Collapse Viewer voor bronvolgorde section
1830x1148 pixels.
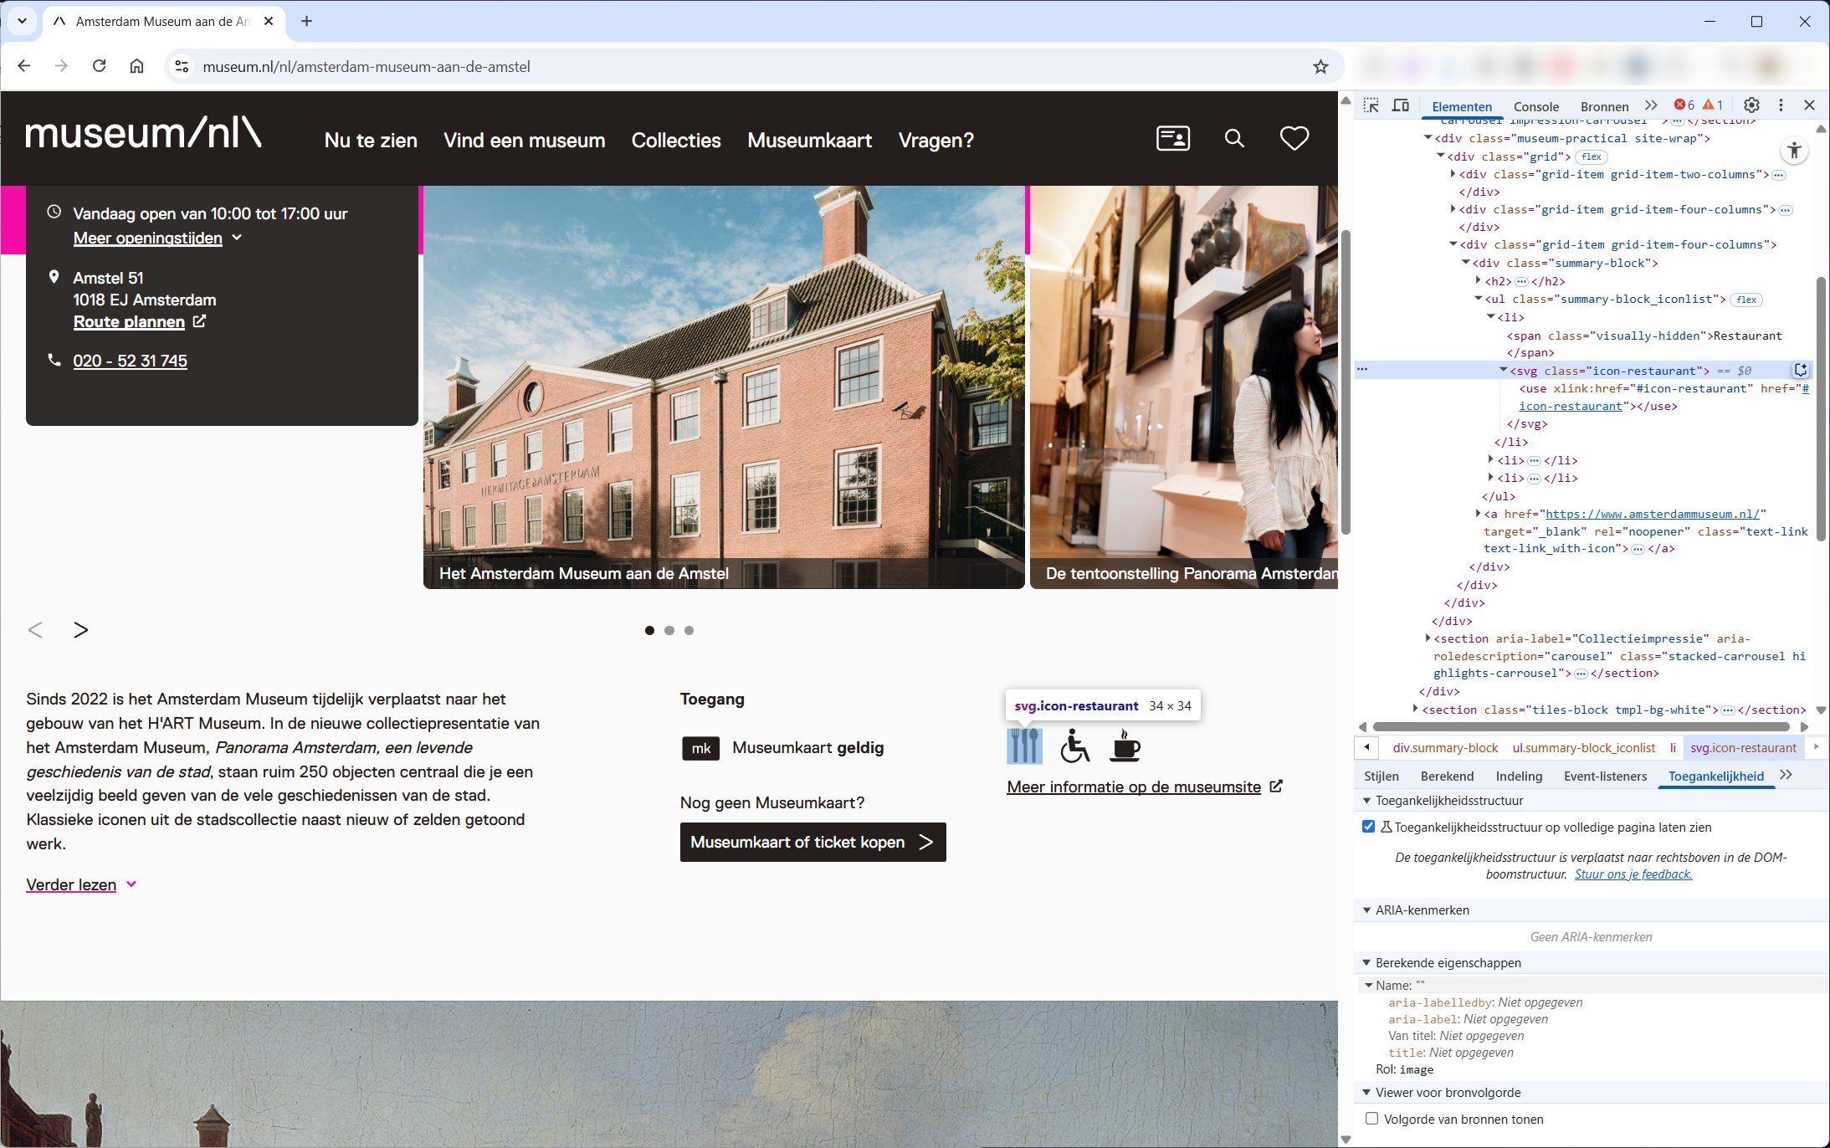coord(1366,1093)
